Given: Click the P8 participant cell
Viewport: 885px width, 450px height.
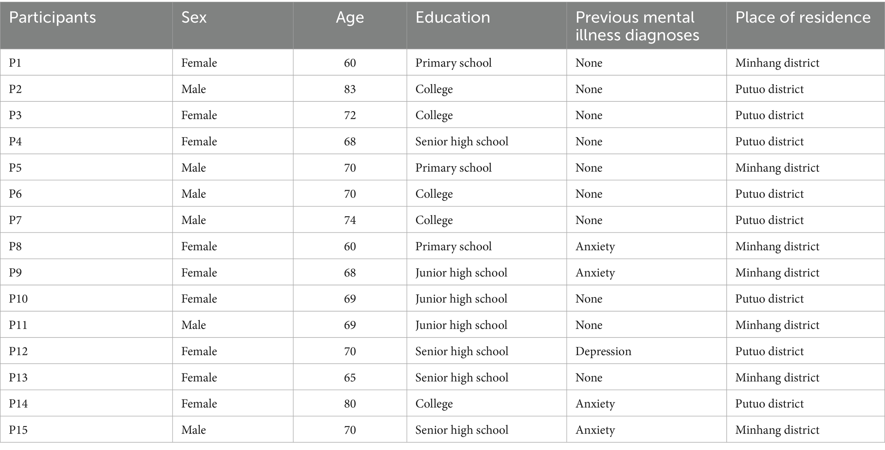Looking at the screenshot, I should [x=15, y=246].
